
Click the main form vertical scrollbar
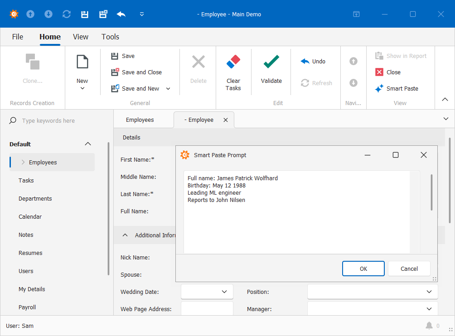450,180
